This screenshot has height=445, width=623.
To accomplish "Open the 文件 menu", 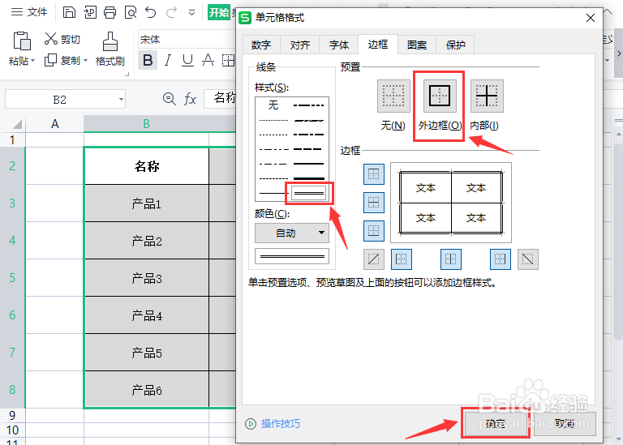I will coord(29,12).
